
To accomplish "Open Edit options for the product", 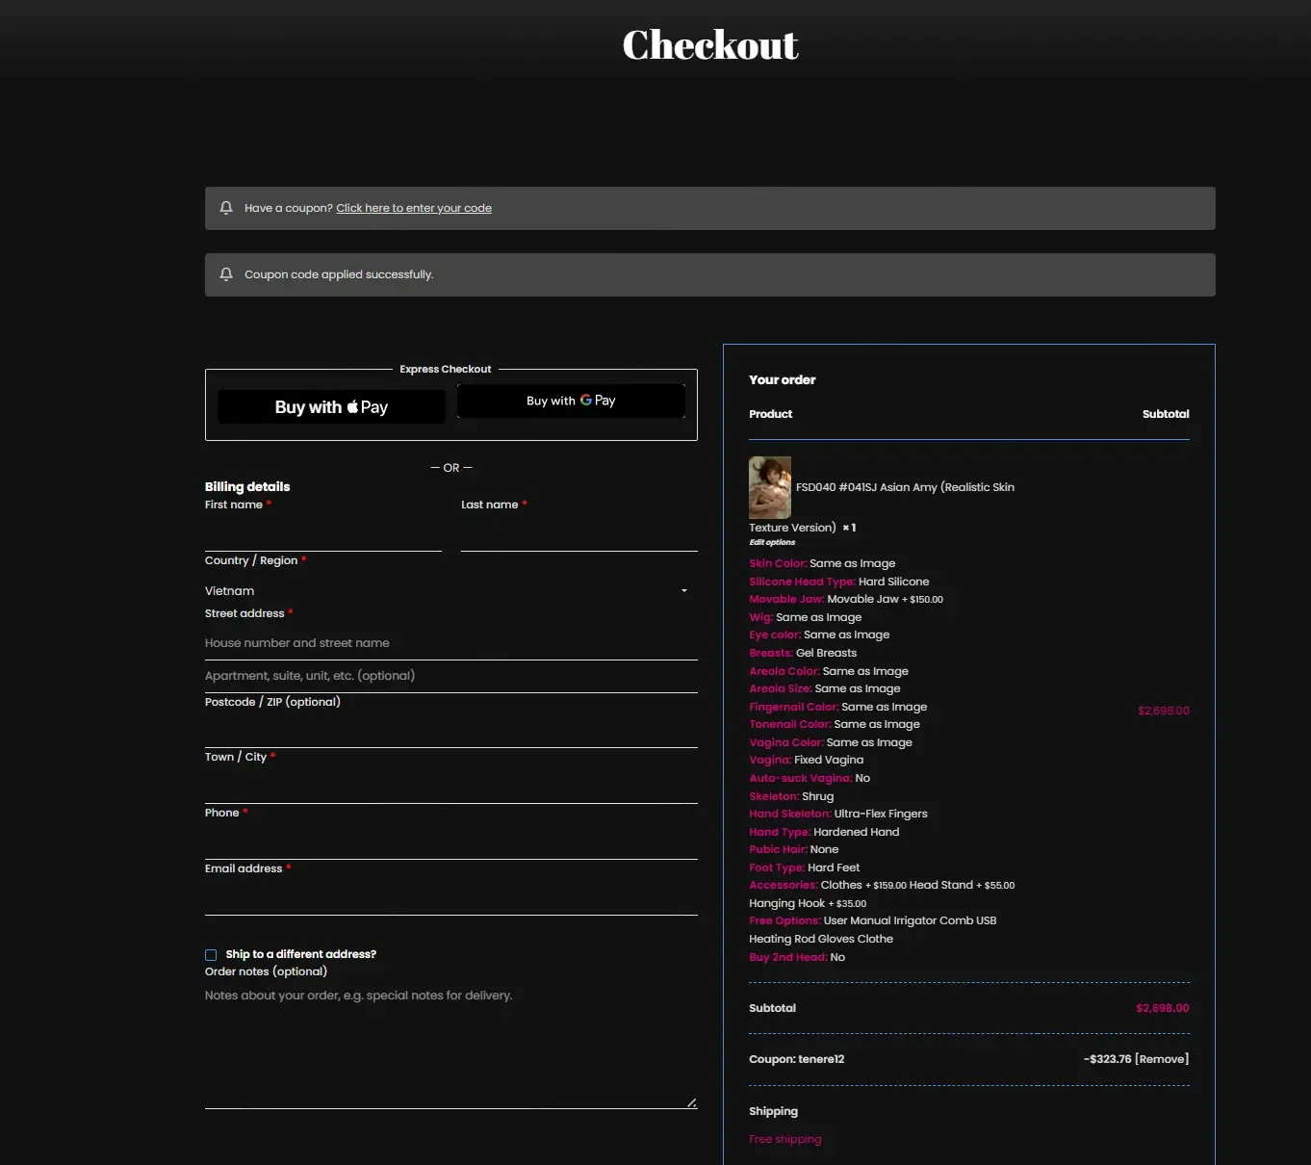I will 772,542.
